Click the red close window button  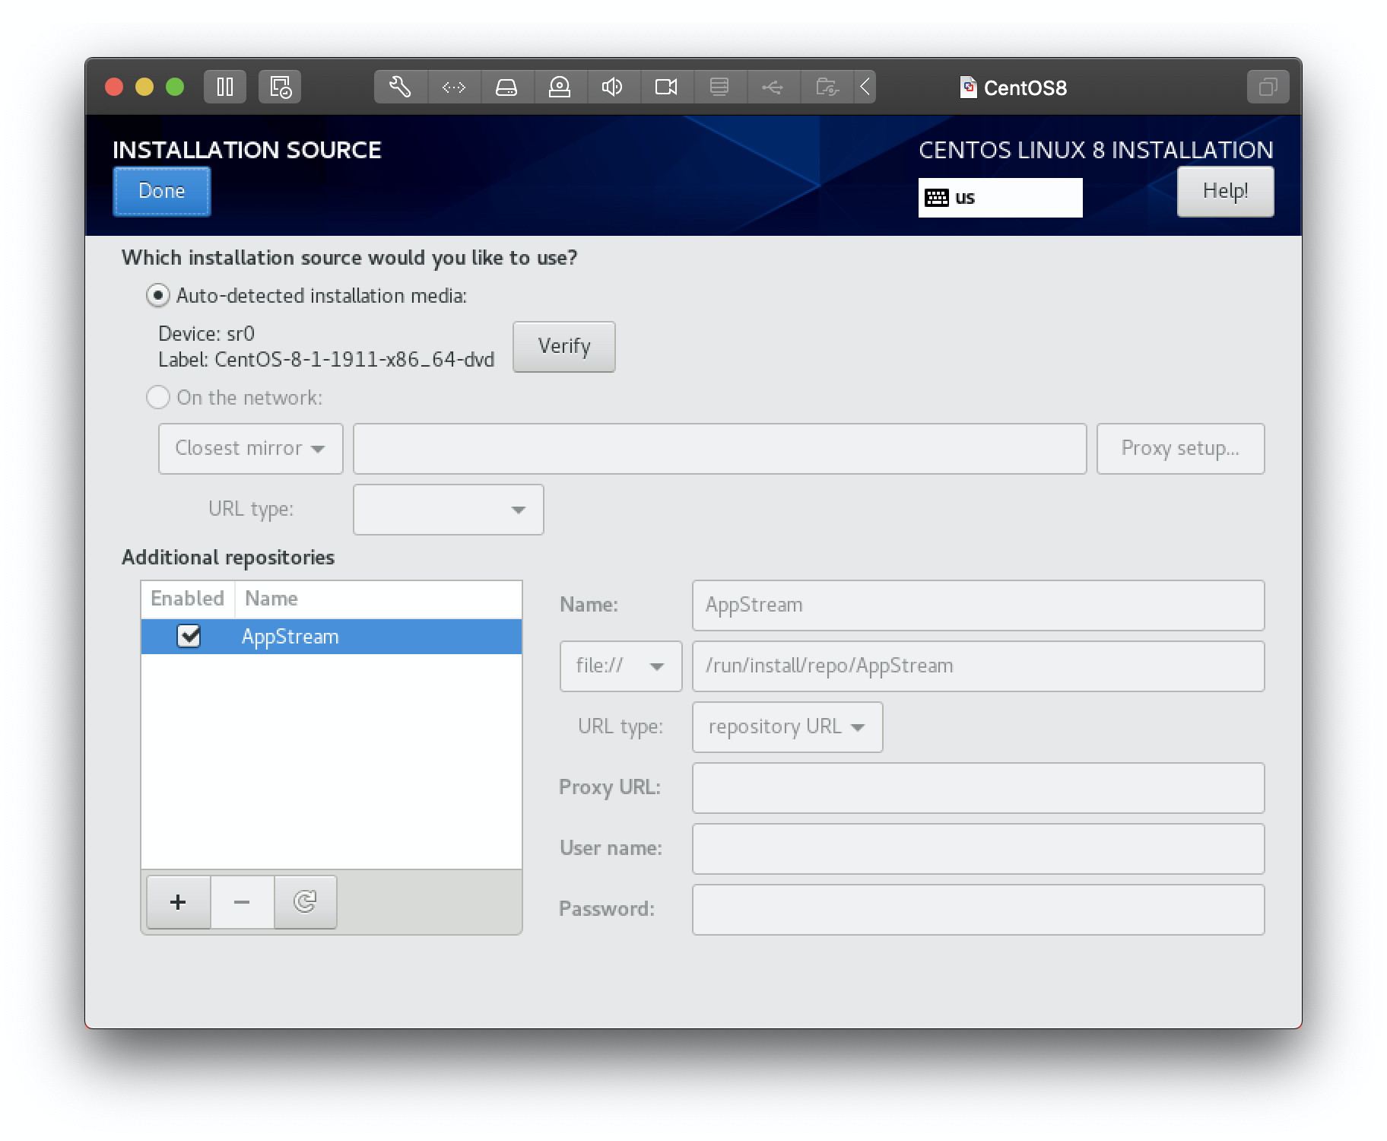[x=114, y=87]
